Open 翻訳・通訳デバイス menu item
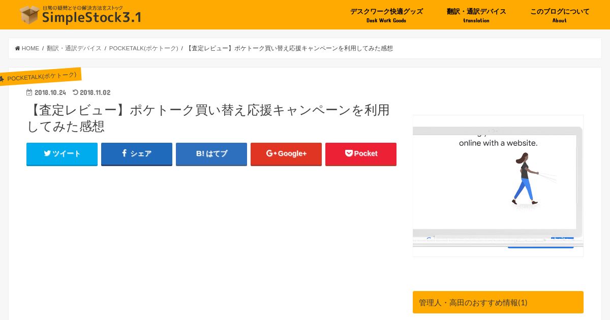Image resolution: width=610 pixels, height=320 pixels. tap(476, 15)
